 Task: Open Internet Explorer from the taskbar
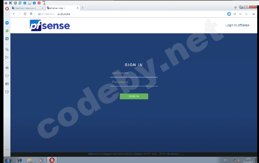pos(19,160)
